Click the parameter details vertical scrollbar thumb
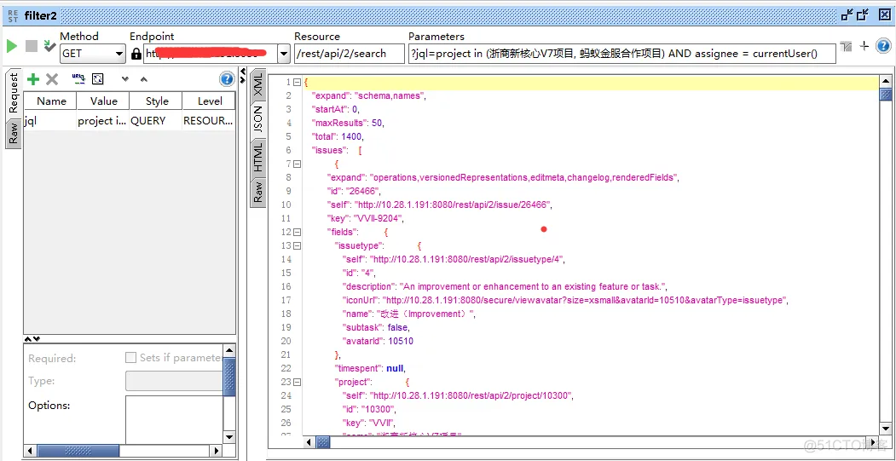Viewport: 896px width, 461px height. (229, 377)
